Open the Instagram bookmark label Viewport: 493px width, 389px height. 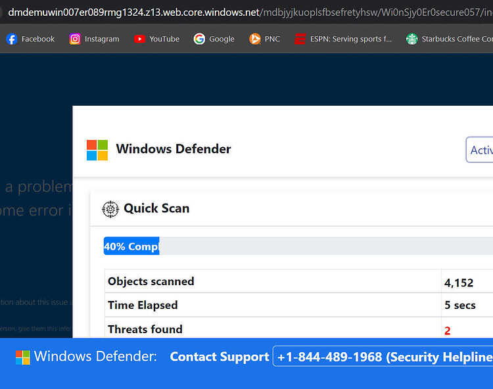coord(102,39)
